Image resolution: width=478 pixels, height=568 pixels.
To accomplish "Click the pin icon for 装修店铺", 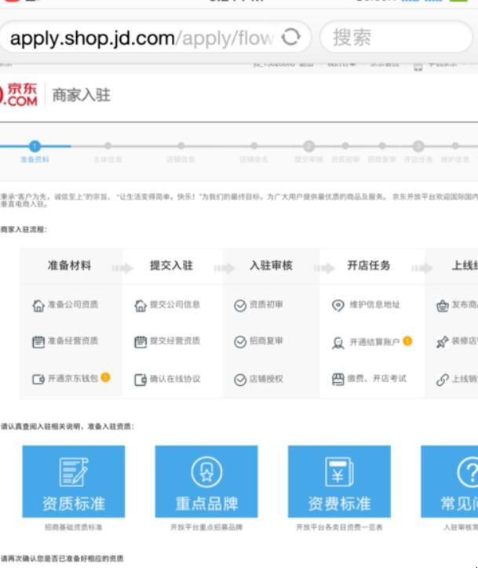I will [x=443, y=341].
